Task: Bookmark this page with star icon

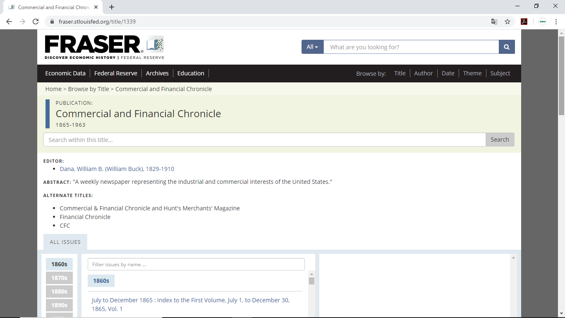Action: [508, 22]
